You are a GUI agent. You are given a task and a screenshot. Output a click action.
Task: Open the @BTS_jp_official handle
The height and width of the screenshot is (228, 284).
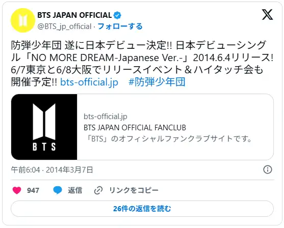point(64,26)
